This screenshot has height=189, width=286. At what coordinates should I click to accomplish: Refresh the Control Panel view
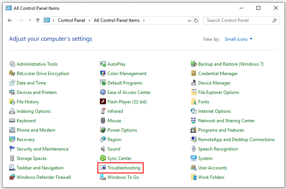coord(196,20)
